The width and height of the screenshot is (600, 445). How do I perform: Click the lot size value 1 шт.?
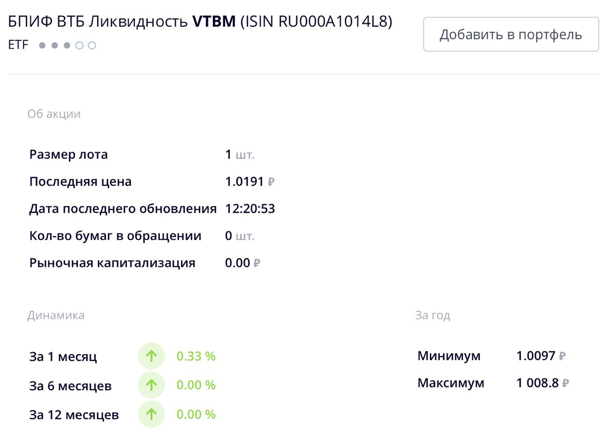pyautogui.click(x=240, y=155)
